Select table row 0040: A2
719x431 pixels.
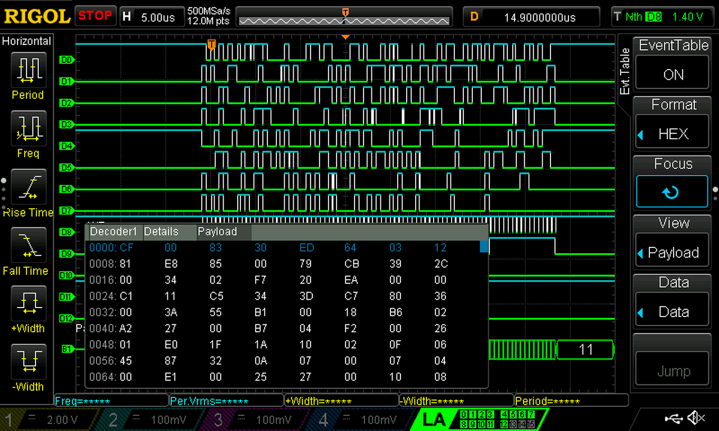coord(283,328)
